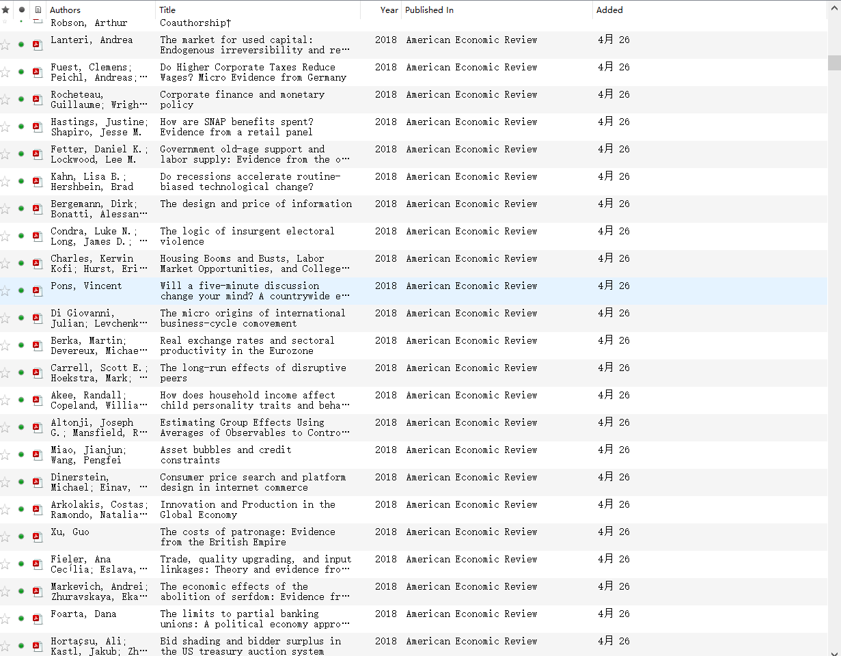Mark Pons, Vincent paper as favorite
This screenshot has height=656, width=841.
point(5,290)
